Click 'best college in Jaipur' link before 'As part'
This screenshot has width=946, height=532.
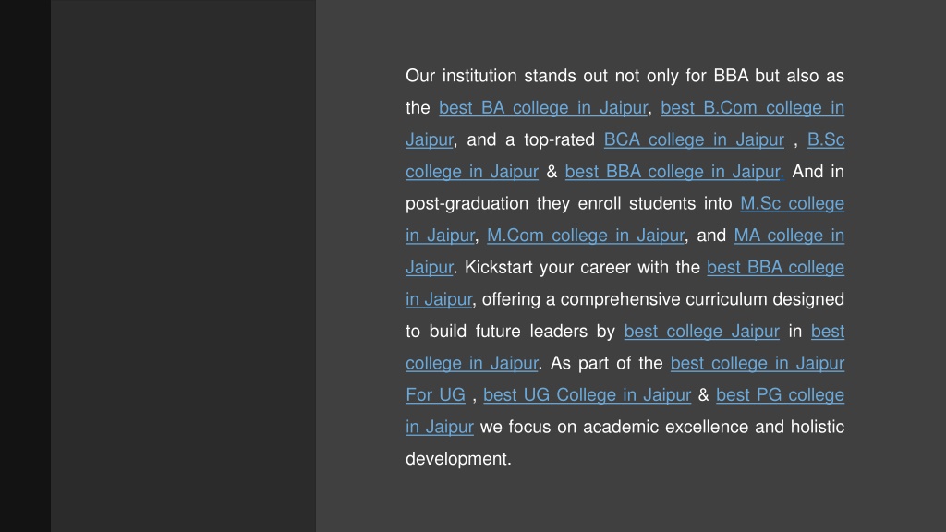(472, 364)
